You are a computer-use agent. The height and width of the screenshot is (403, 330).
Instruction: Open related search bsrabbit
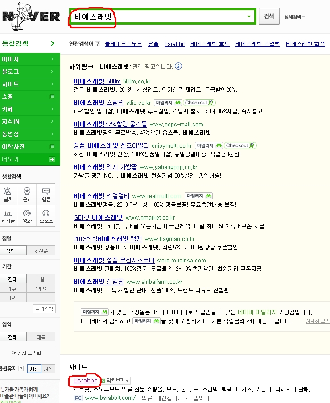click(175, 44)
